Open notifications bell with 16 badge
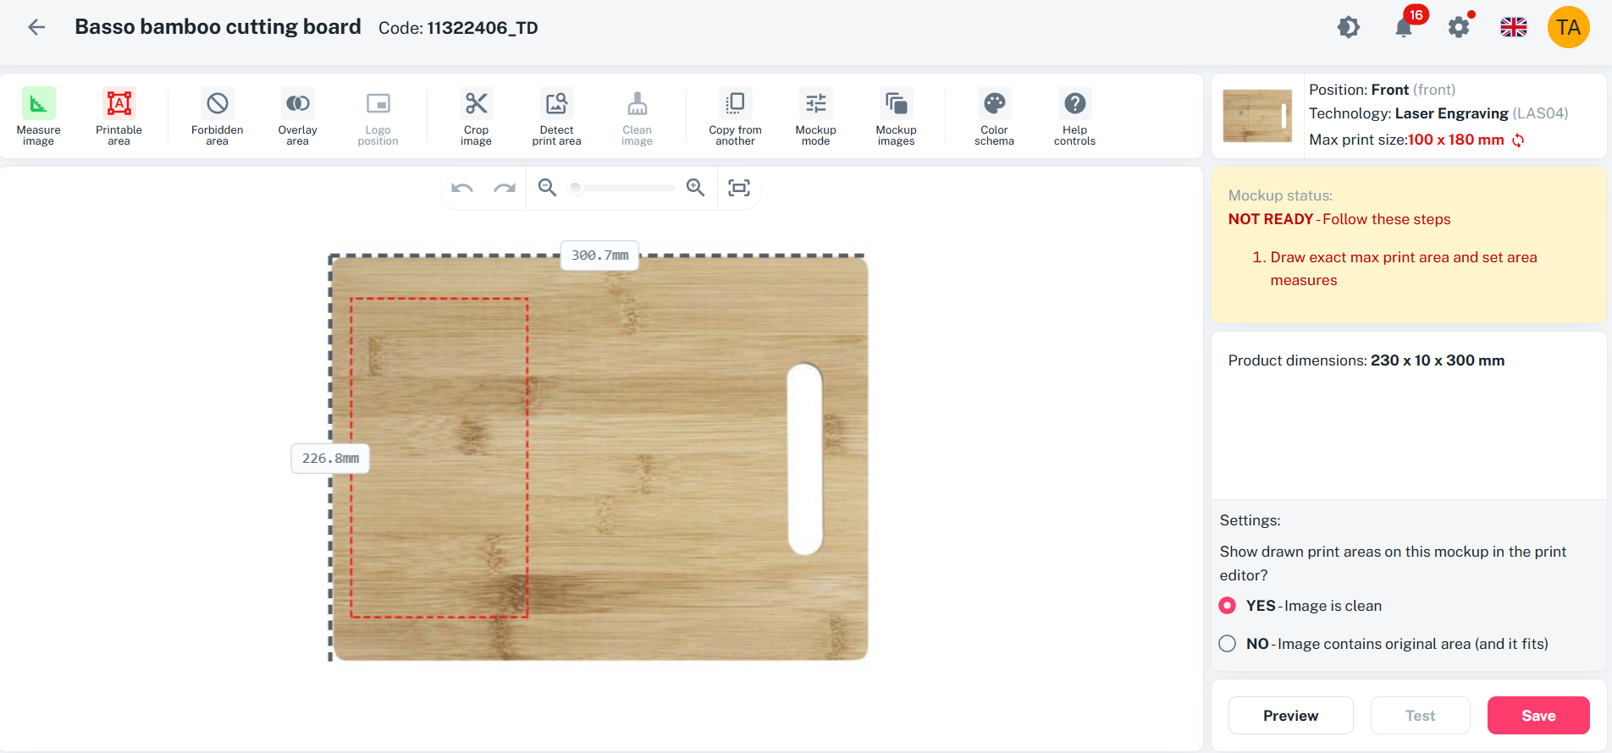Viewport: 1612px width, 753px height. tap(1404, 27)
